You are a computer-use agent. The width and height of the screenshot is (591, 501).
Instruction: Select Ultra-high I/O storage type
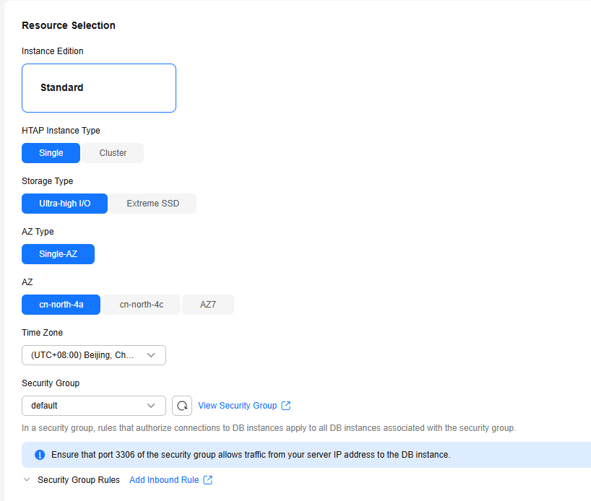coord(64,204)
